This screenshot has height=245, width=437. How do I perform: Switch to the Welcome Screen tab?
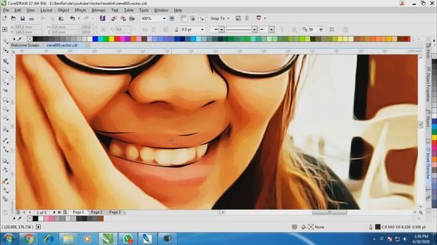25,45
